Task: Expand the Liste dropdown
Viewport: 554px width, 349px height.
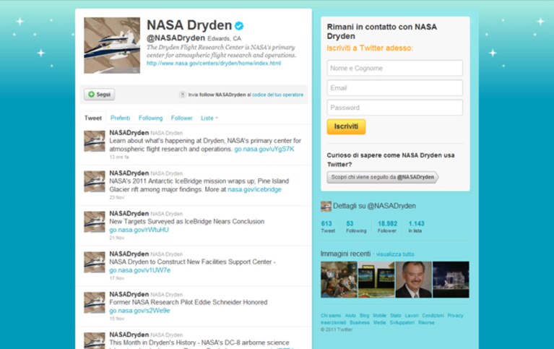Action: [209, 118]
